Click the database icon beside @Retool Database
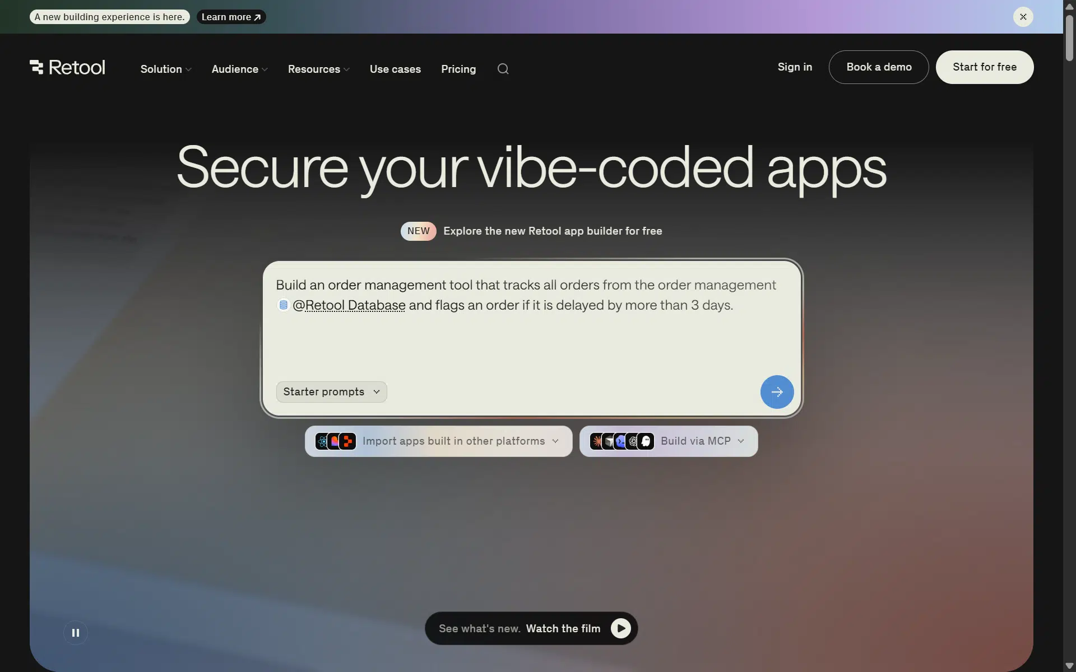1076x672 pixels. click(284, 305)
